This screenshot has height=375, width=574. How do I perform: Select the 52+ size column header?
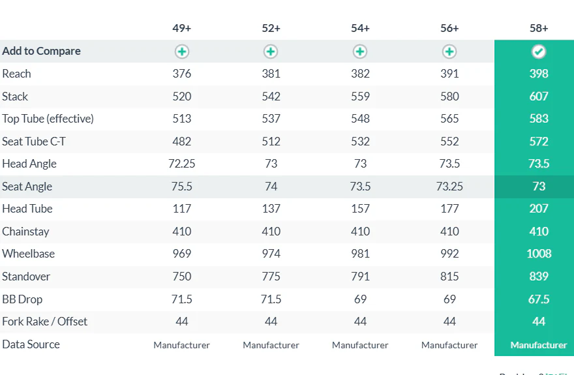[271, 28]
